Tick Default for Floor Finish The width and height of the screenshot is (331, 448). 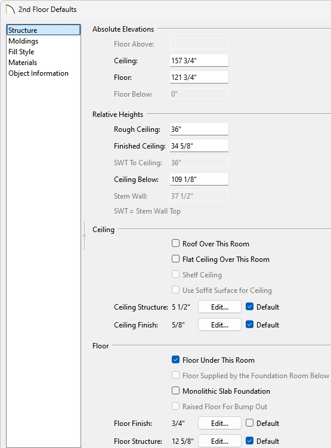pyautogui.click(x=249, y=423)
